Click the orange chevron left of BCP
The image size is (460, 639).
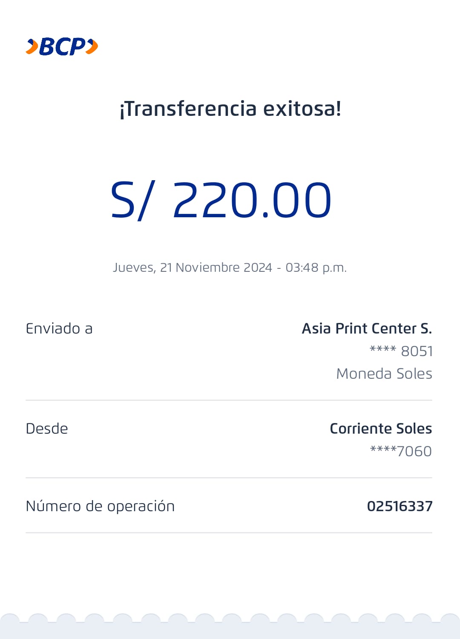(32, 46)
